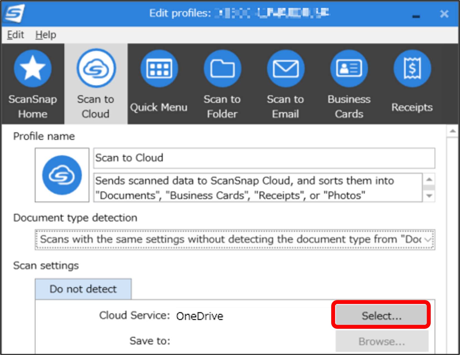Switch to the Do not detect tab
The image size is (460, 355).
click(x=83, y=289)
